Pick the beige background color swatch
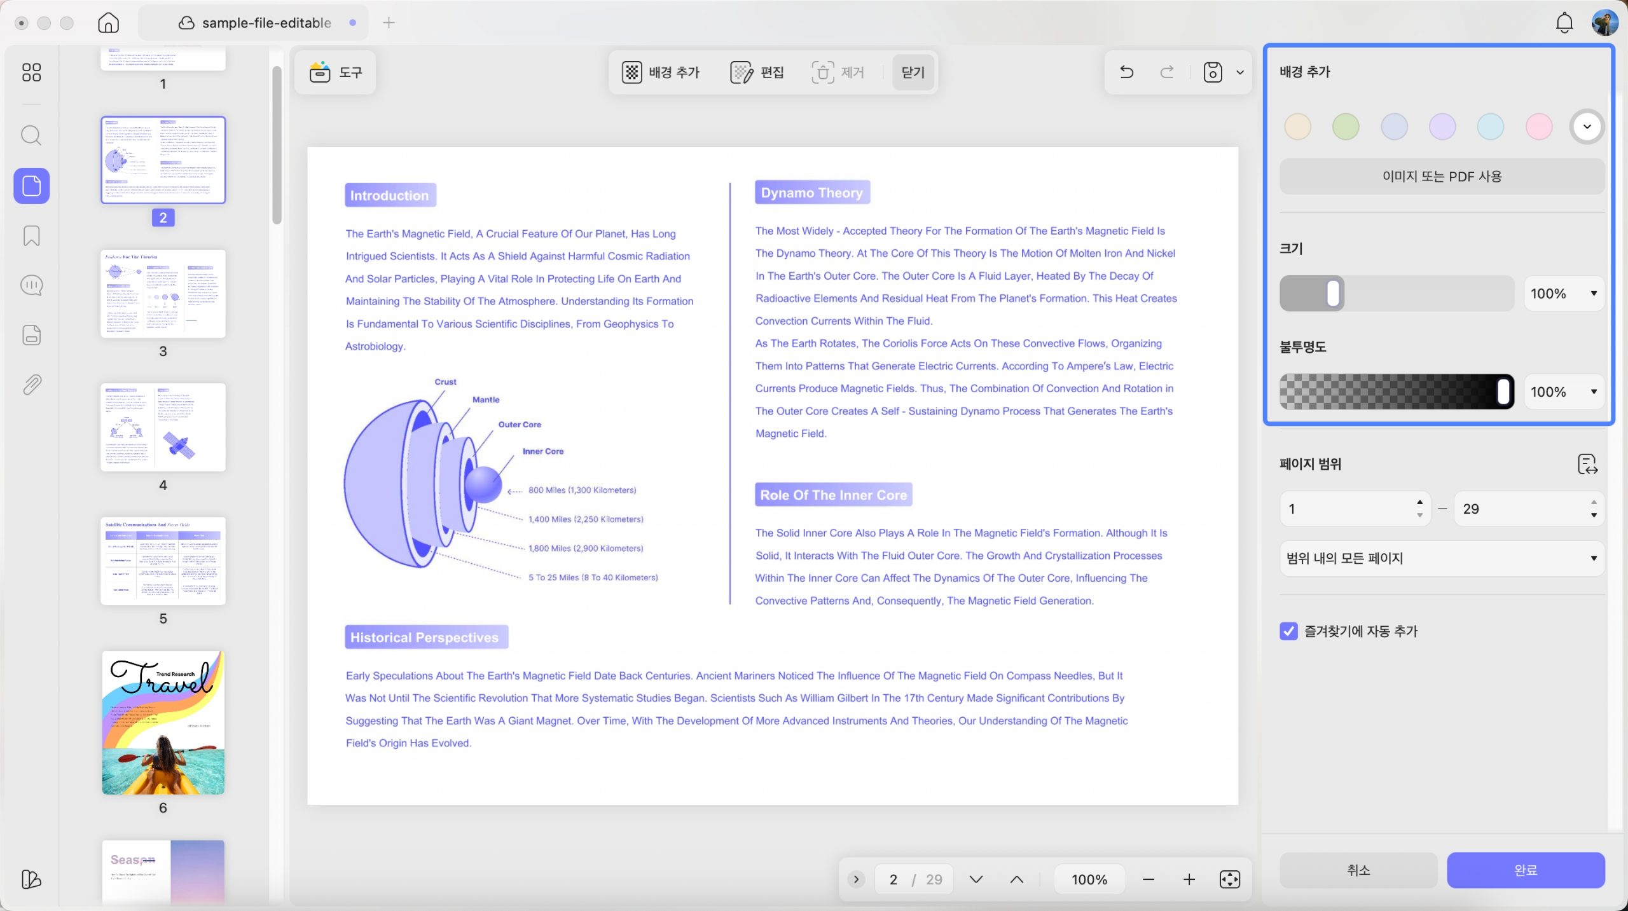This screenshot has width=1628, height=911. [x=1297, y=127]
